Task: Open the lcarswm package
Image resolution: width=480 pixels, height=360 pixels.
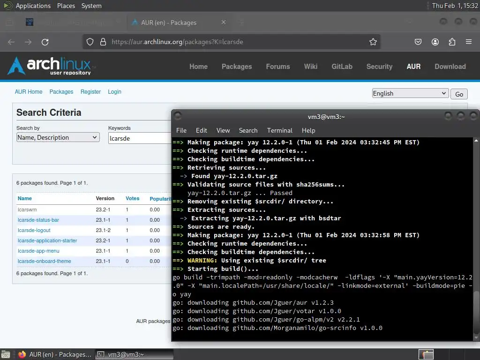Action: point(27,210)
